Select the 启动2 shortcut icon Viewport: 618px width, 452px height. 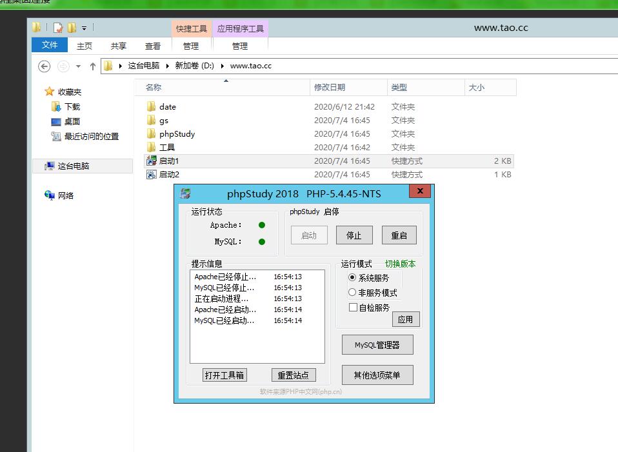(152, 175)
